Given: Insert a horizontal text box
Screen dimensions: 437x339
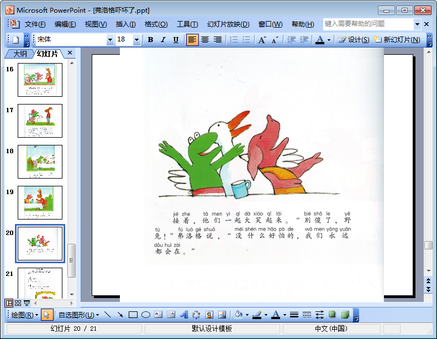Looking at the screenshot, I should (159, 315).
